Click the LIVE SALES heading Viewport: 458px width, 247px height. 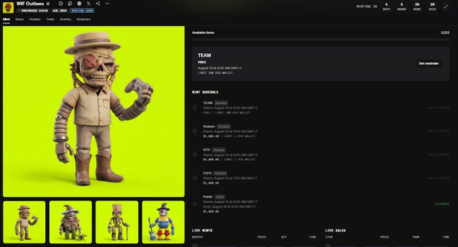tap(335, 230)
